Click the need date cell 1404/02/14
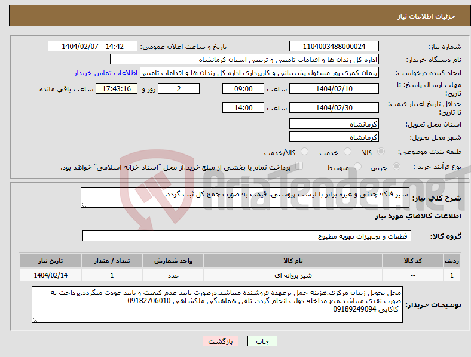 coord(50,275)
